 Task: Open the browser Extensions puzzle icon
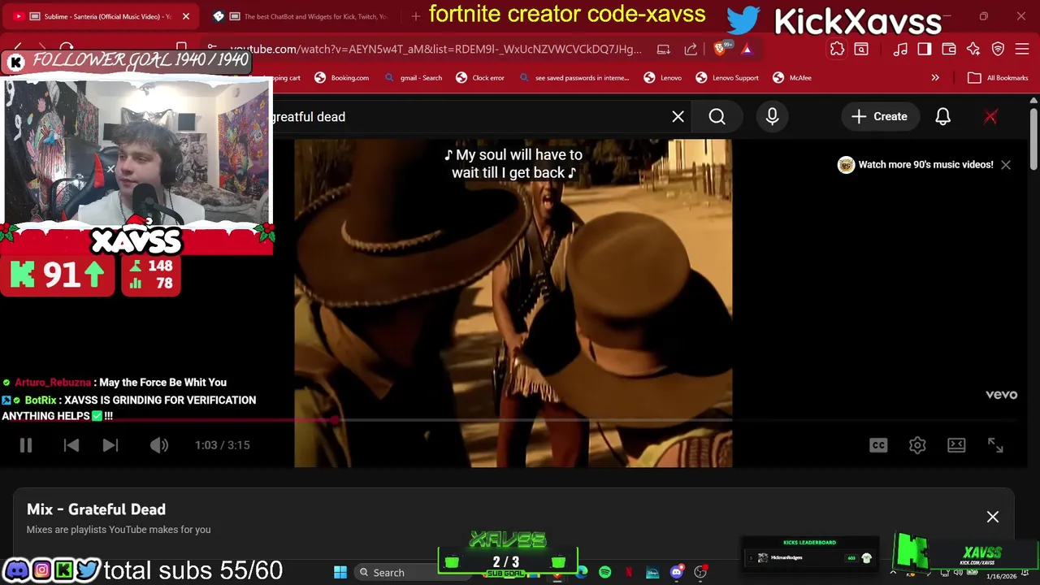point(837,50)
